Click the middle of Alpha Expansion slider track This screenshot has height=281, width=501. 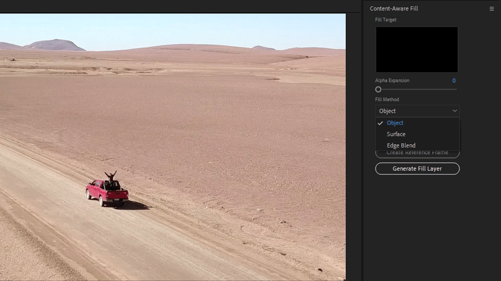point(417,90)
